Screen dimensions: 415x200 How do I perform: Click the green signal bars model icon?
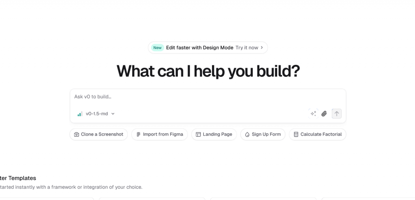80,114
